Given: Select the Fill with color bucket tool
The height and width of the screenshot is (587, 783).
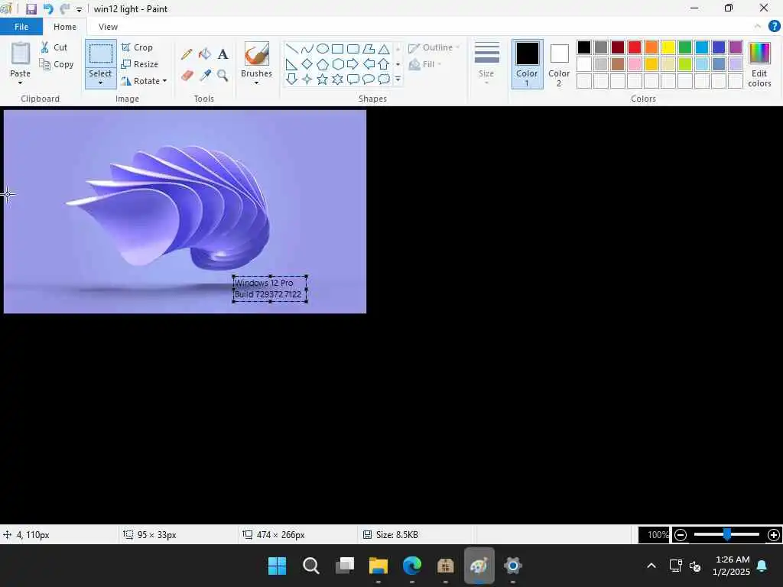Looking at the screenshot, I should (x=205, y=54).
